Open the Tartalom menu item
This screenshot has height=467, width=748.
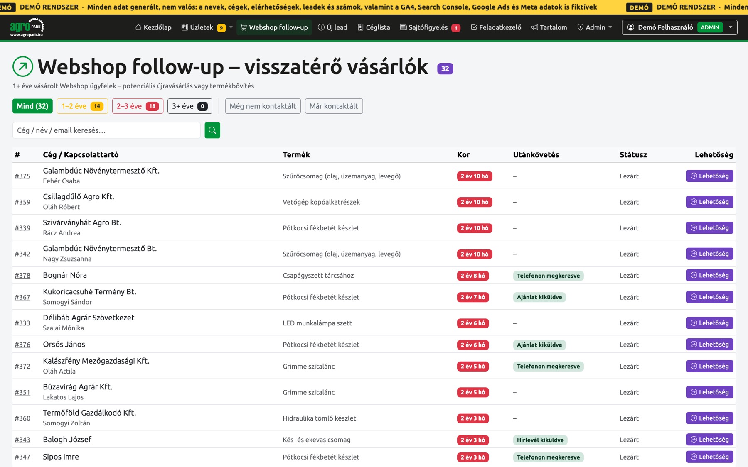(549, 27)
